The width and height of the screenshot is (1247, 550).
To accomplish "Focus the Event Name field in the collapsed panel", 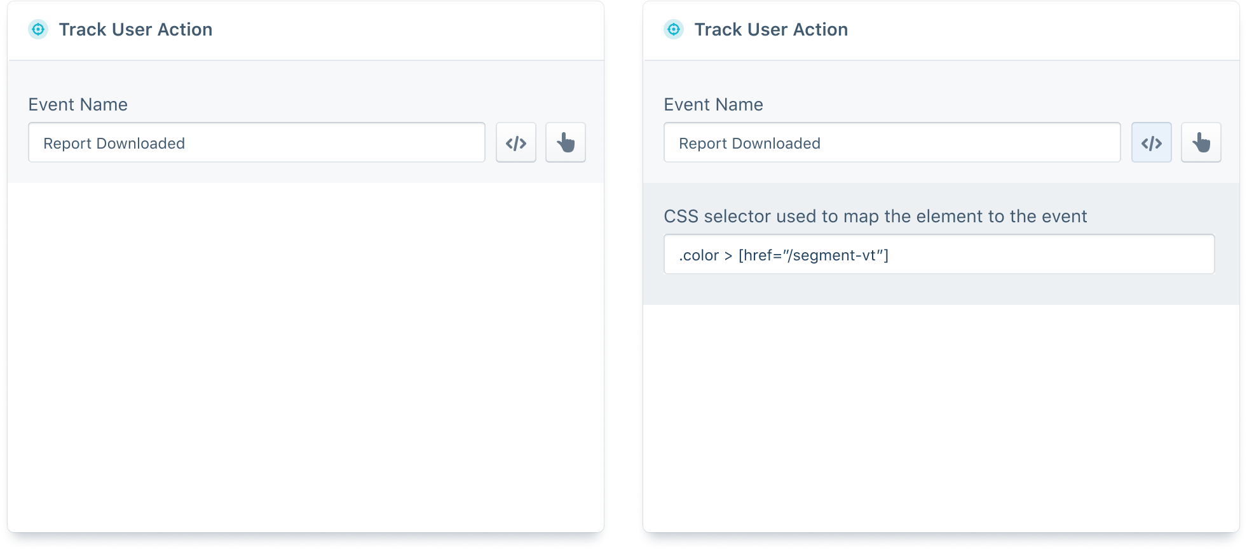I will coord(257,143).
